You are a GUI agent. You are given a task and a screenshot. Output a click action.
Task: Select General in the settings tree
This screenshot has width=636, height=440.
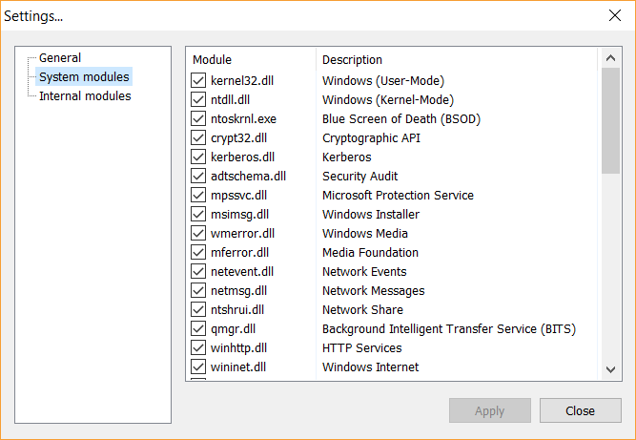pos(60,58)
